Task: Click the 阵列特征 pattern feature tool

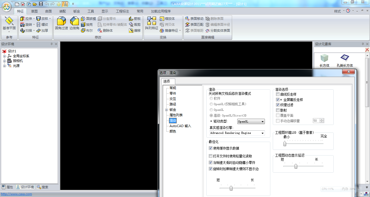Action: click(152, 23)
